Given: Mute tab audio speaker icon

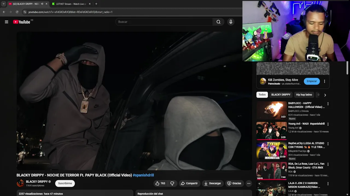Looking at the screenshot, I should click(42, 4).
